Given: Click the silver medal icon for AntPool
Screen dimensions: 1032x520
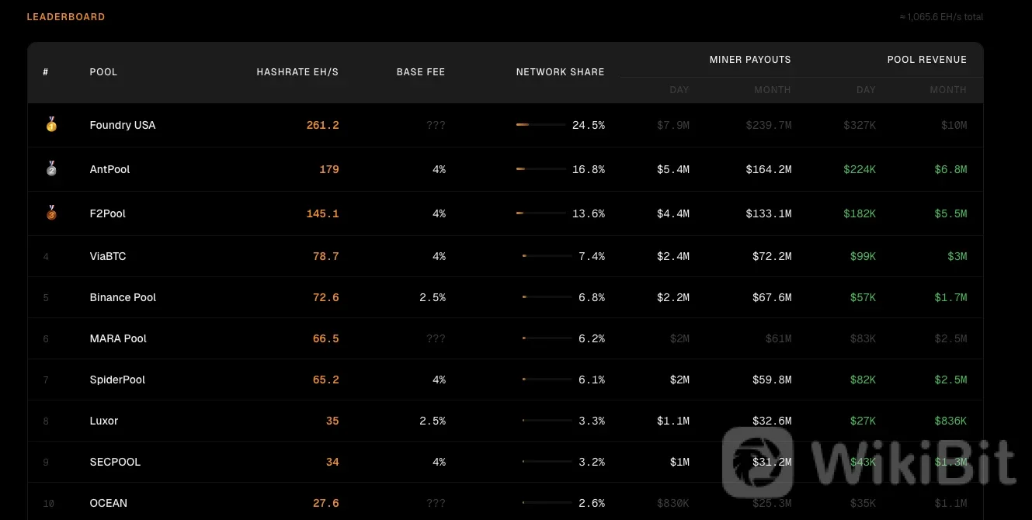Looking at the screenshot, I should tap(51, 168).
